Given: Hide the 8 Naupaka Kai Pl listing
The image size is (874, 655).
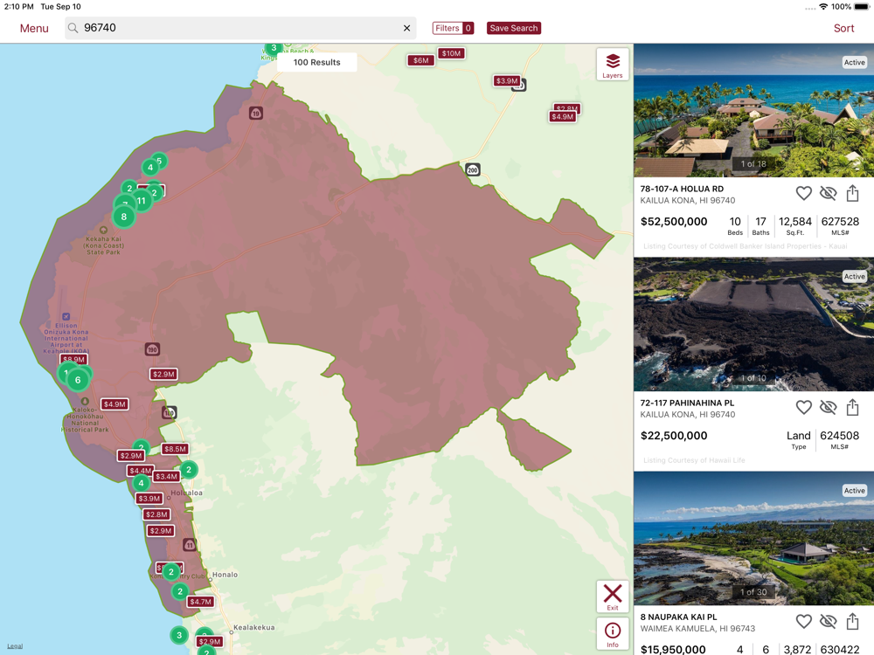Looking at the screenshot, I should (829, 621).
